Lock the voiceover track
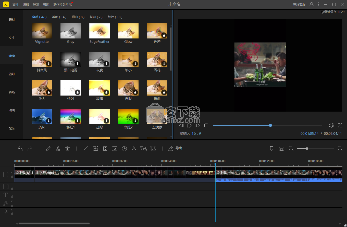Viewport: 347px width, 227px height. click(12, 214)
